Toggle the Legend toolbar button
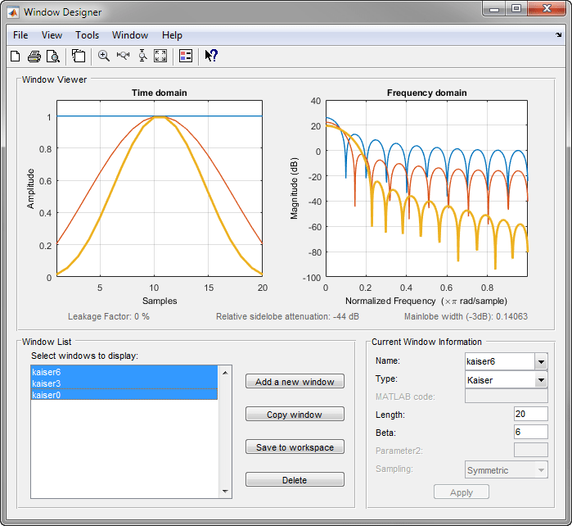Viewport: 572px width, 526px height. (x=186, y=56)
